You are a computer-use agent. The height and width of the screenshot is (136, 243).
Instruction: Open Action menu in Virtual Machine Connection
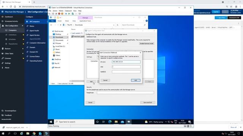coord(55,11)
